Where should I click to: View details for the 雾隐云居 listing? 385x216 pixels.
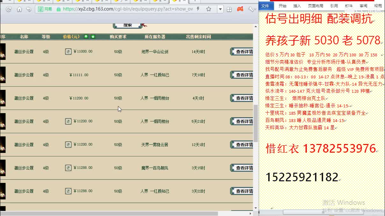click(x=242, y=145)
